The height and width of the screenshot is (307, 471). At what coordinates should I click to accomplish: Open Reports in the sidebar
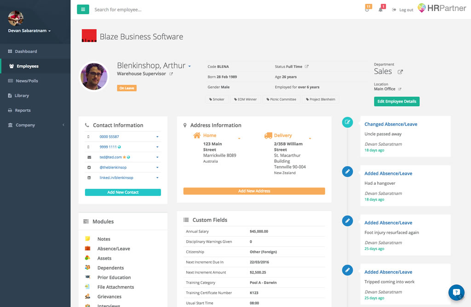(35, 110)
